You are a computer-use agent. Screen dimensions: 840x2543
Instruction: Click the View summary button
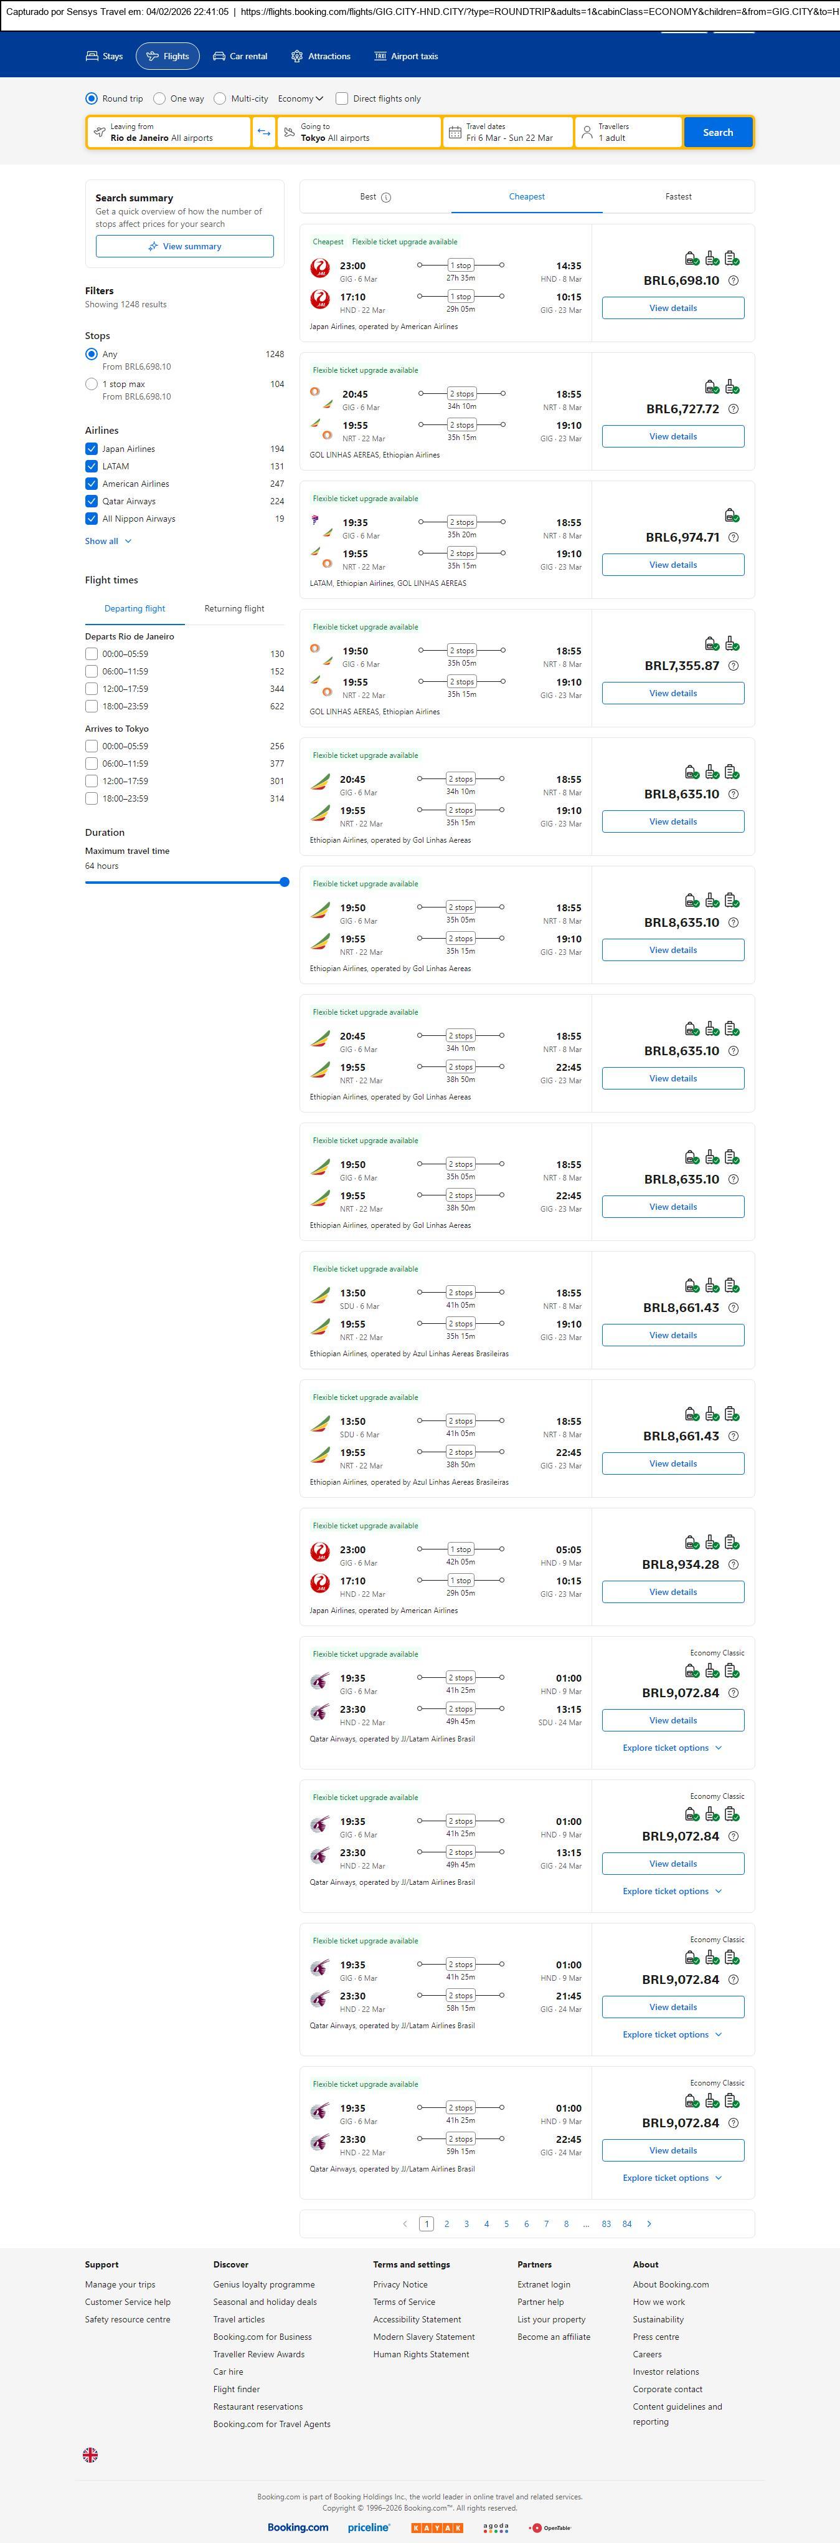[184, 247]
